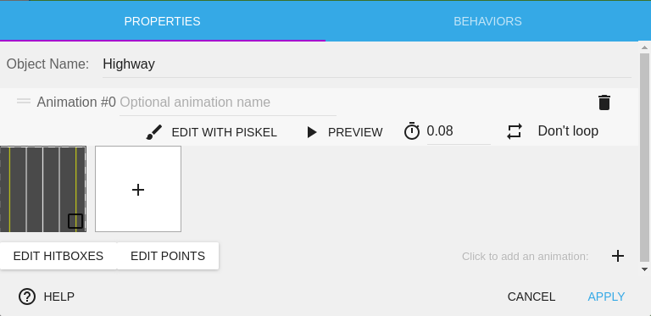Click the paintbrush icon for Piskel
The height and width of the screenshot is (316, 651).
(154, 132)
